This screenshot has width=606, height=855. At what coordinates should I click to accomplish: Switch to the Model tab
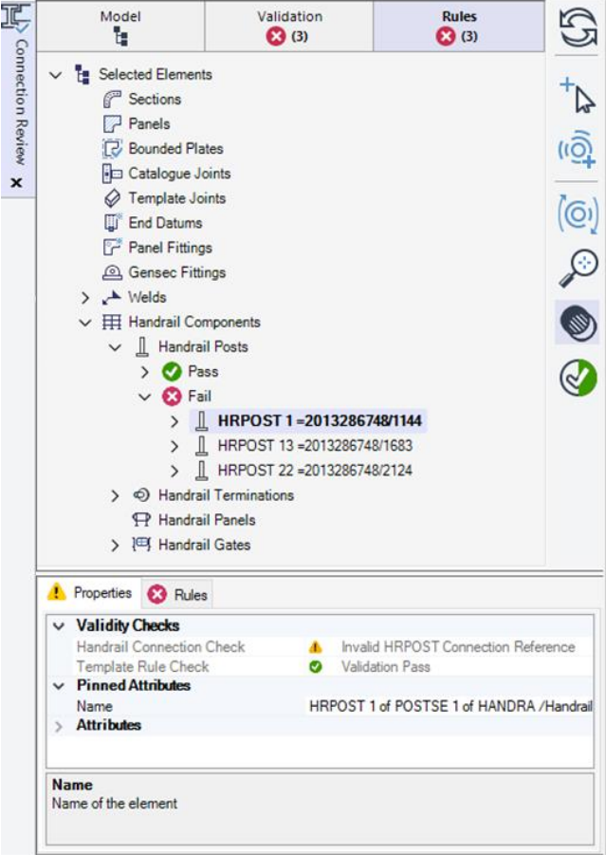tap(120, 27)
